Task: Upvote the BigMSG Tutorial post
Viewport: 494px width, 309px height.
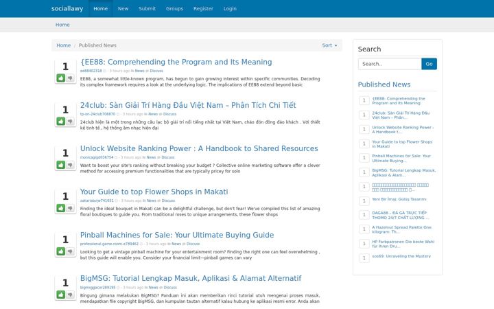Action: [61, 295]
